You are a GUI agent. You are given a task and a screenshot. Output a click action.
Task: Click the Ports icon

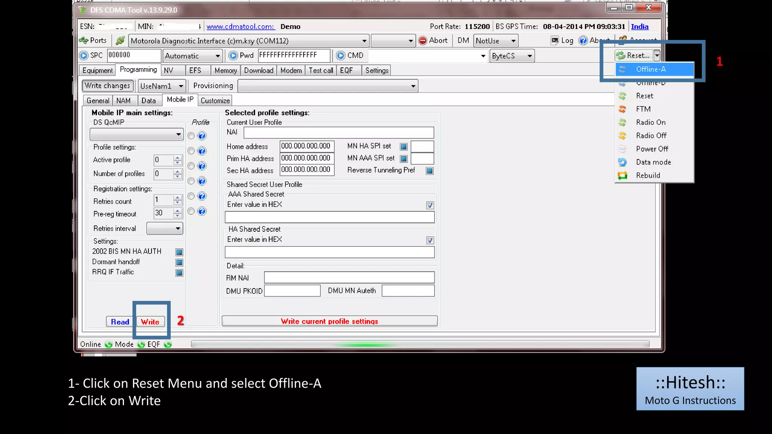pos(83,40)
